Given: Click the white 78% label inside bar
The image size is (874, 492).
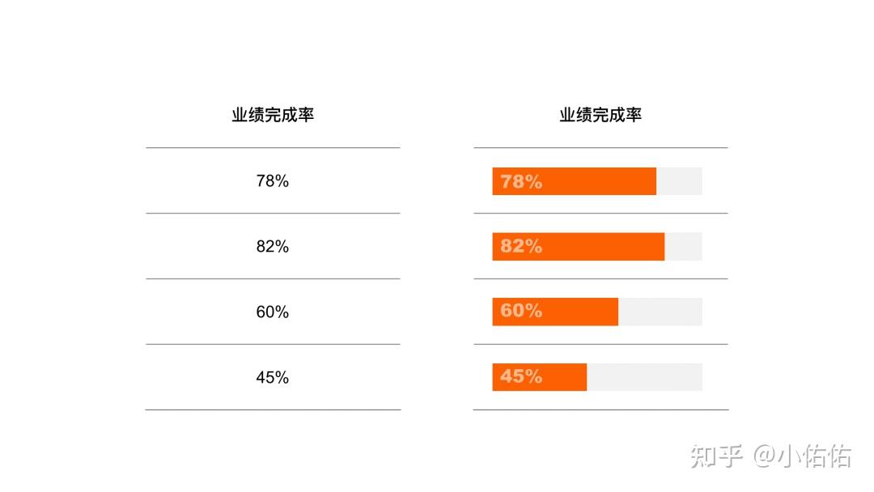Looking at the screenshot, I should point(521,181).
